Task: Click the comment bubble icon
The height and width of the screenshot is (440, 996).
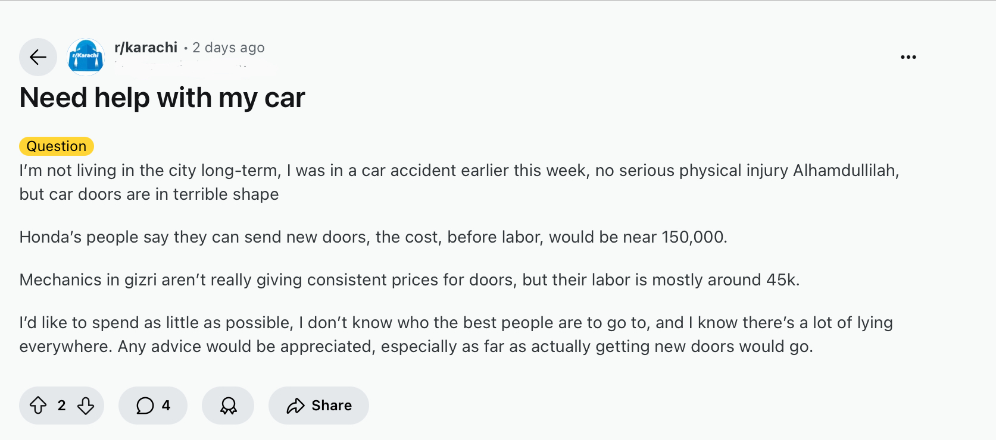Action: pos(145,406)
